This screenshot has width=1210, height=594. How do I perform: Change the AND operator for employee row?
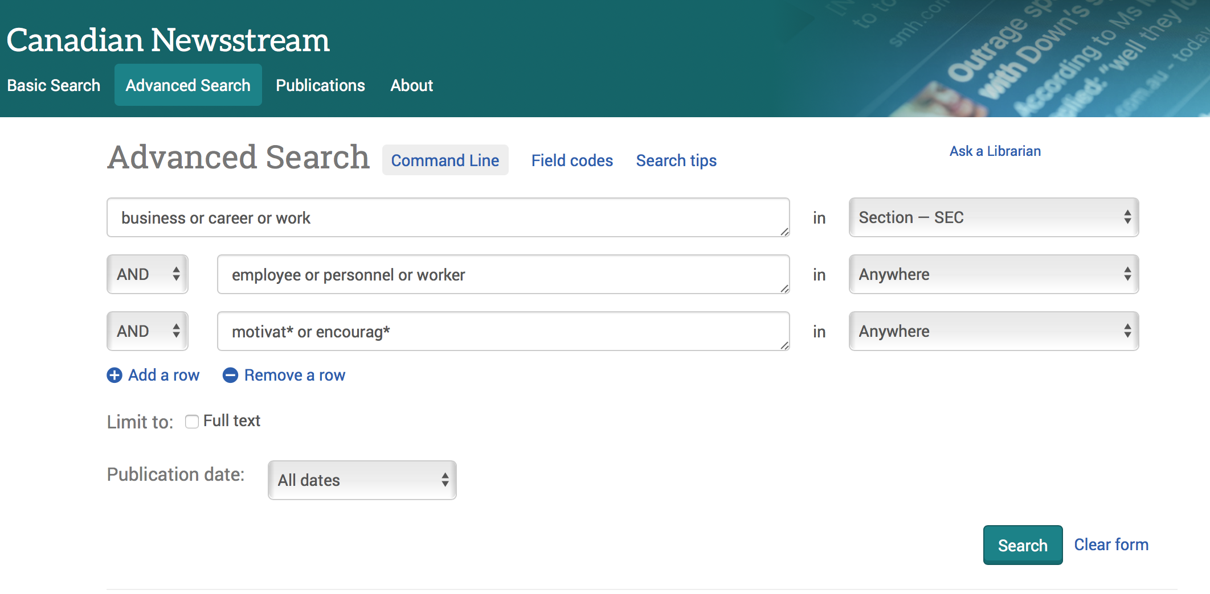point(148,274)
